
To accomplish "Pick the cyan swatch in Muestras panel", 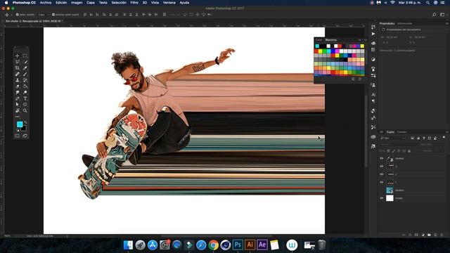I will tap(317, 46).
